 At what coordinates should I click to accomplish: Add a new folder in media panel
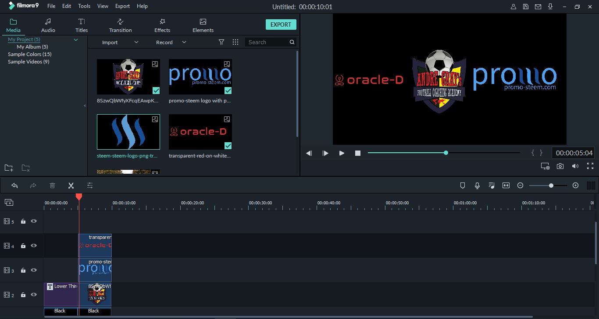[9, 168]
